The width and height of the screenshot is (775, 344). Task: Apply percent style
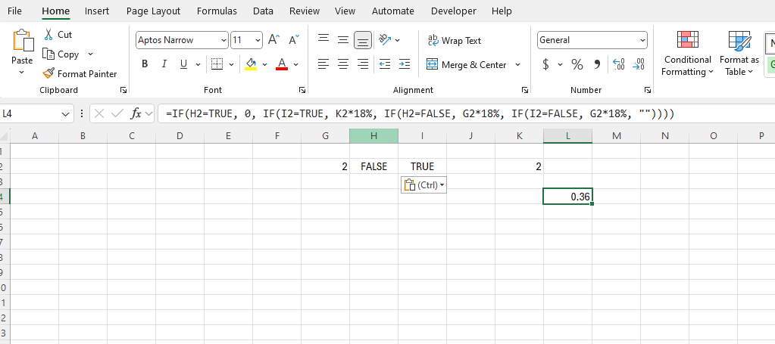pyautogui.click(x=577, y=64)
